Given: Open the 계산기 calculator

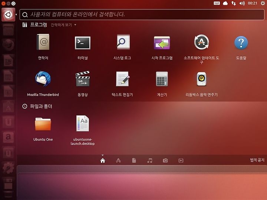Looking at the screenshot, I should tap(162, 79).
